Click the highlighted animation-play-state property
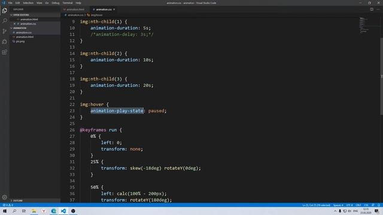 117,110
